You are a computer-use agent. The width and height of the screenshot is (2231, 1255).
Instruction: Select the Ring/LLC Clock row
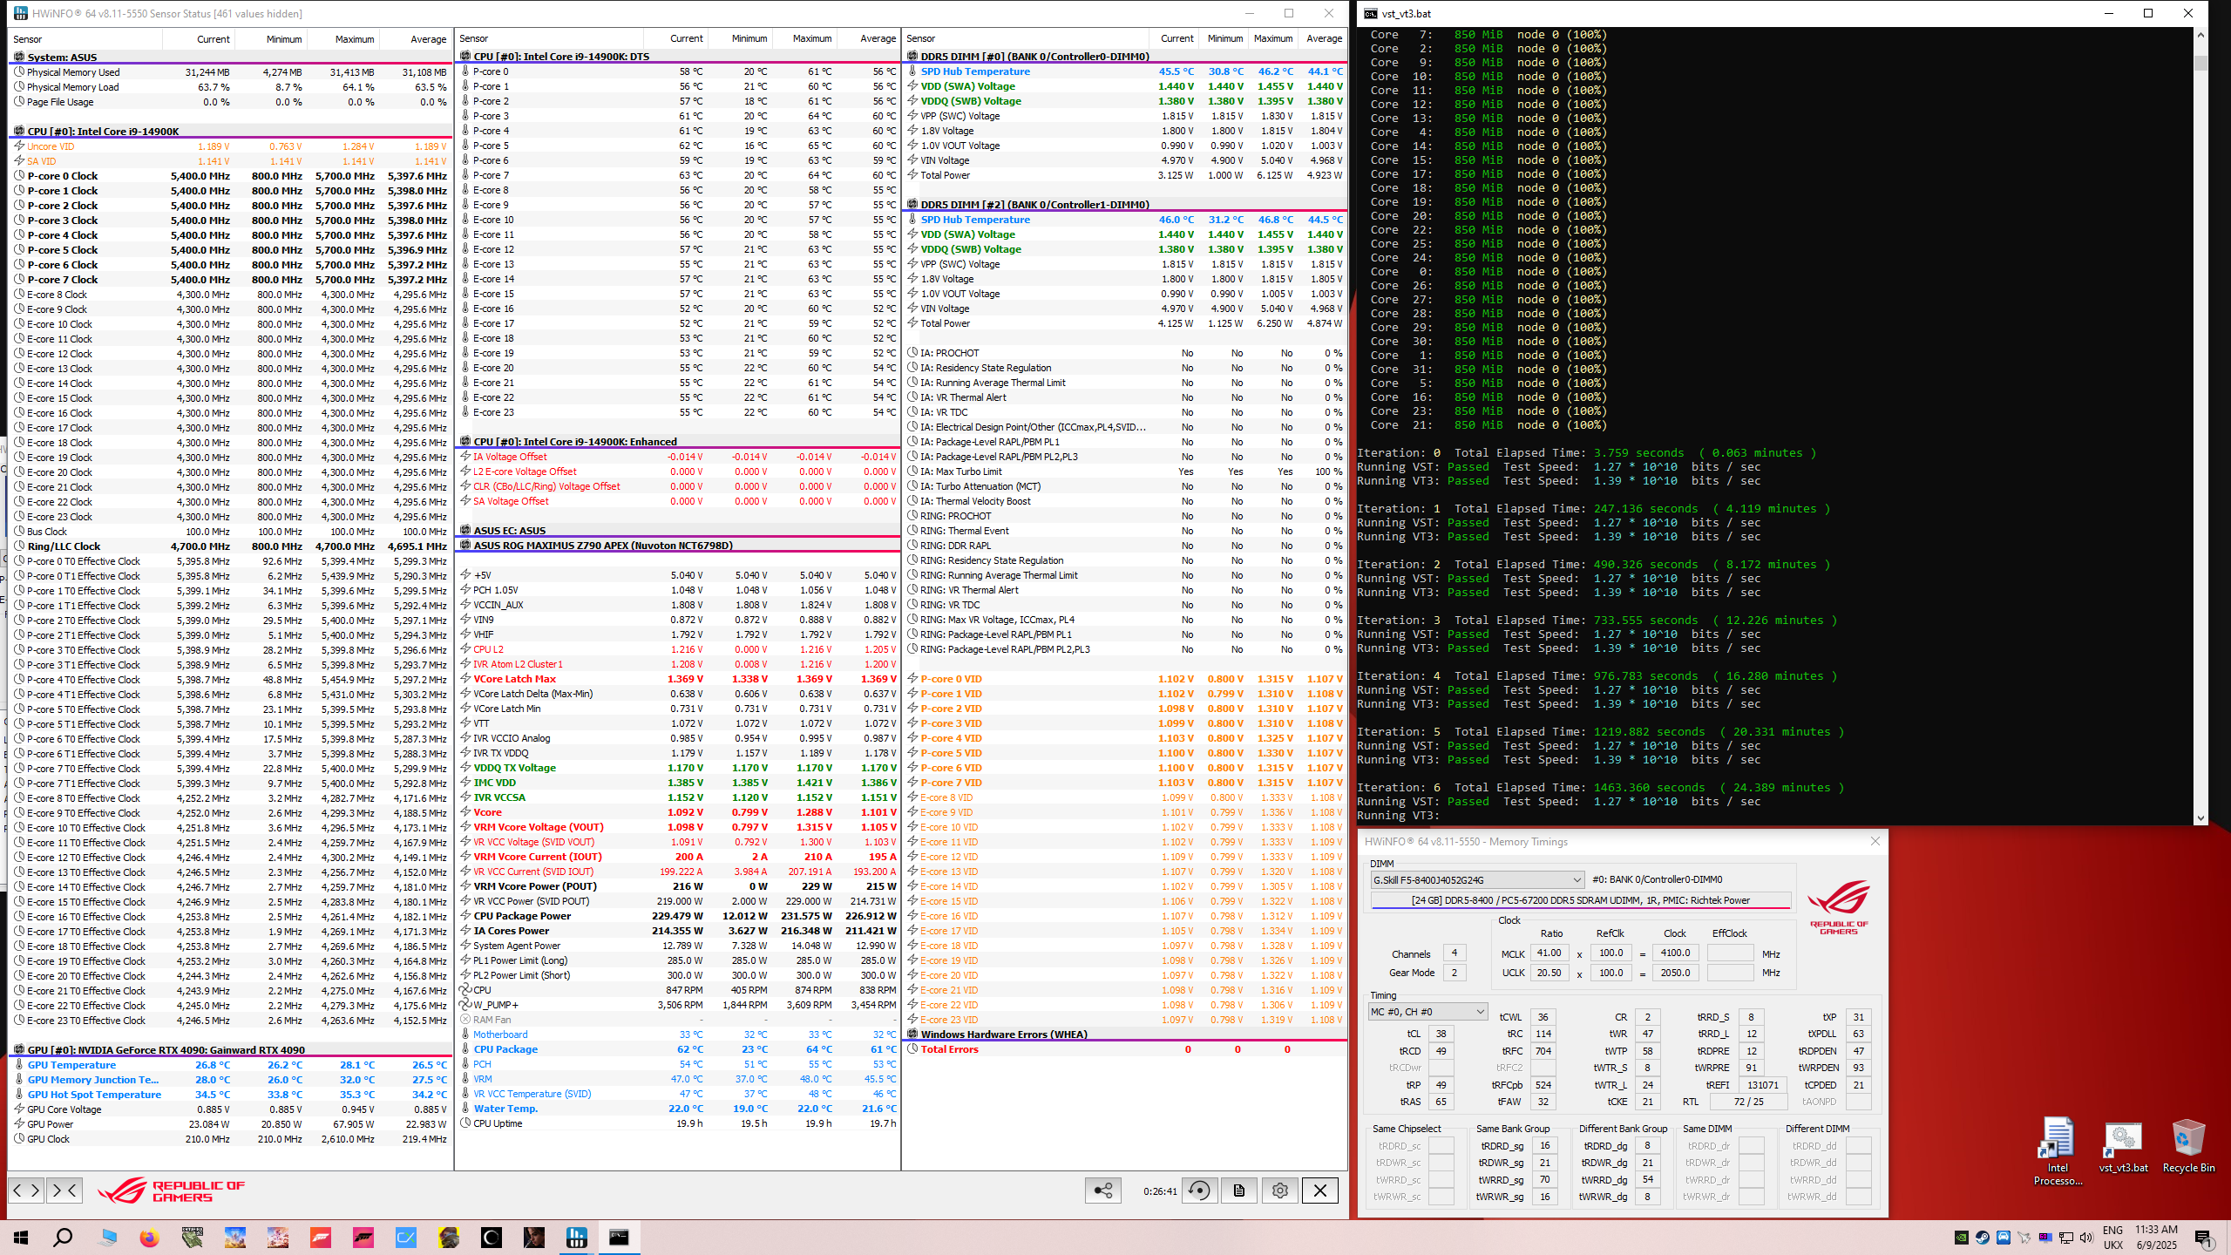point(231,546)
